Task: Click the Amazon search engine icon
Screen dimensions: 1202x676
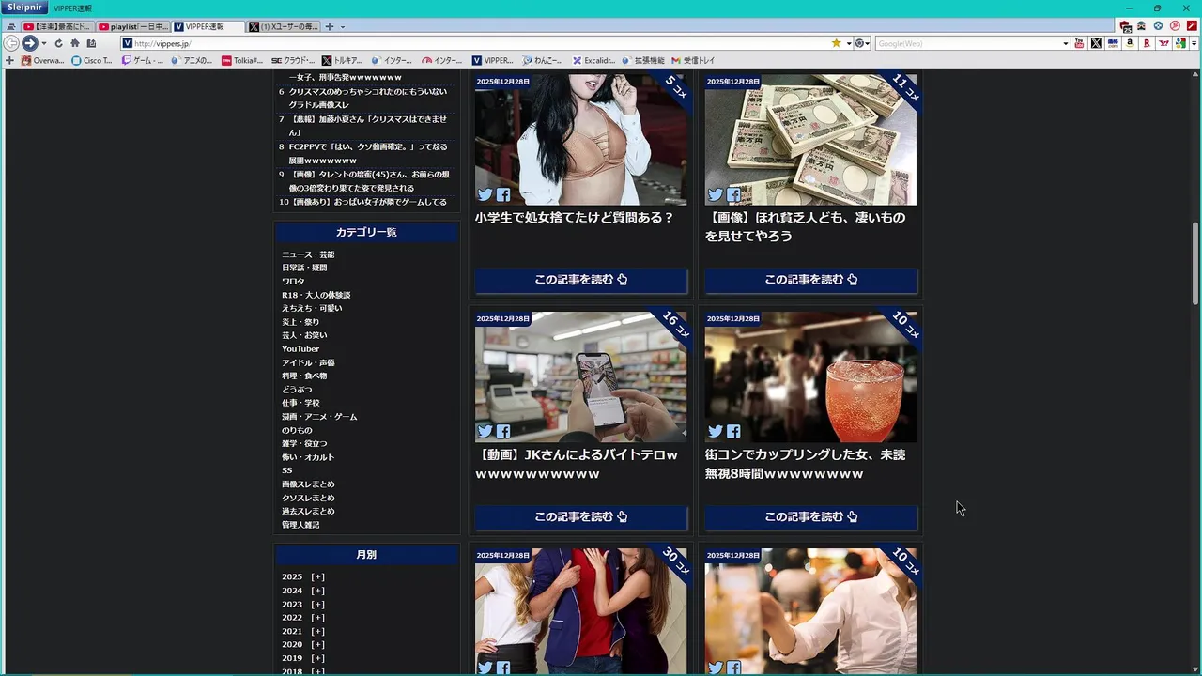Action: pos(1130,43)
